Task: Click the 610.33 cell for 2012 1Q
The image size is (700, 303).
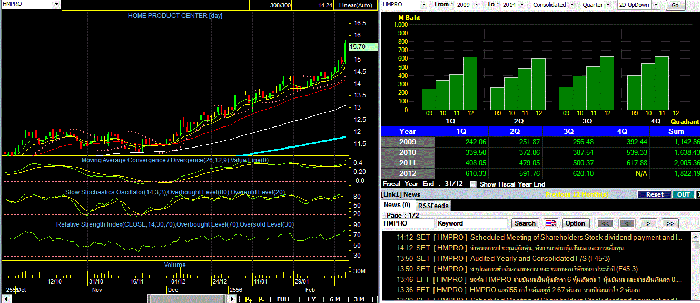Action: coord(461,173)
